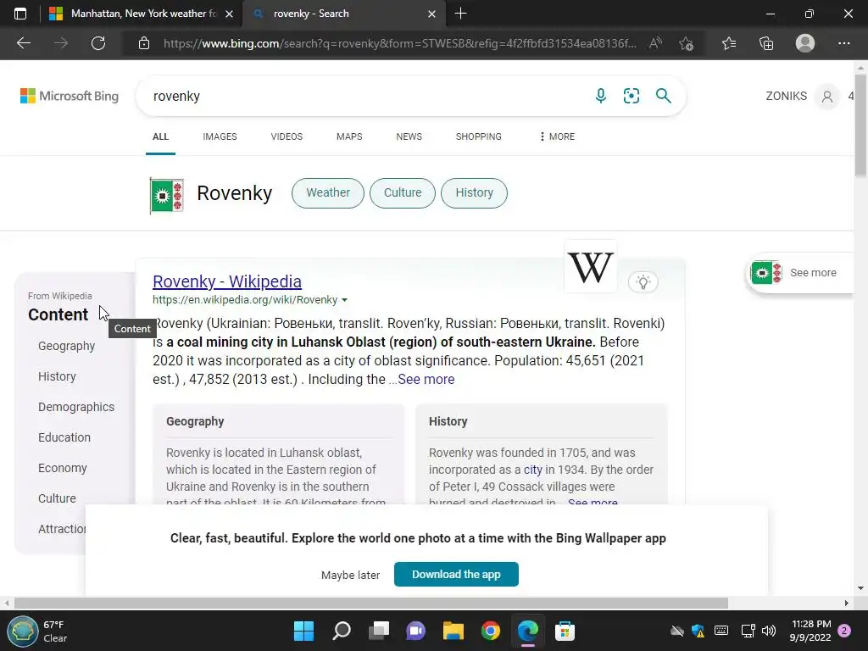Open the Rovenky - Wikipedia link
This screenshot has height=651, width=868.
click(227, 281)
